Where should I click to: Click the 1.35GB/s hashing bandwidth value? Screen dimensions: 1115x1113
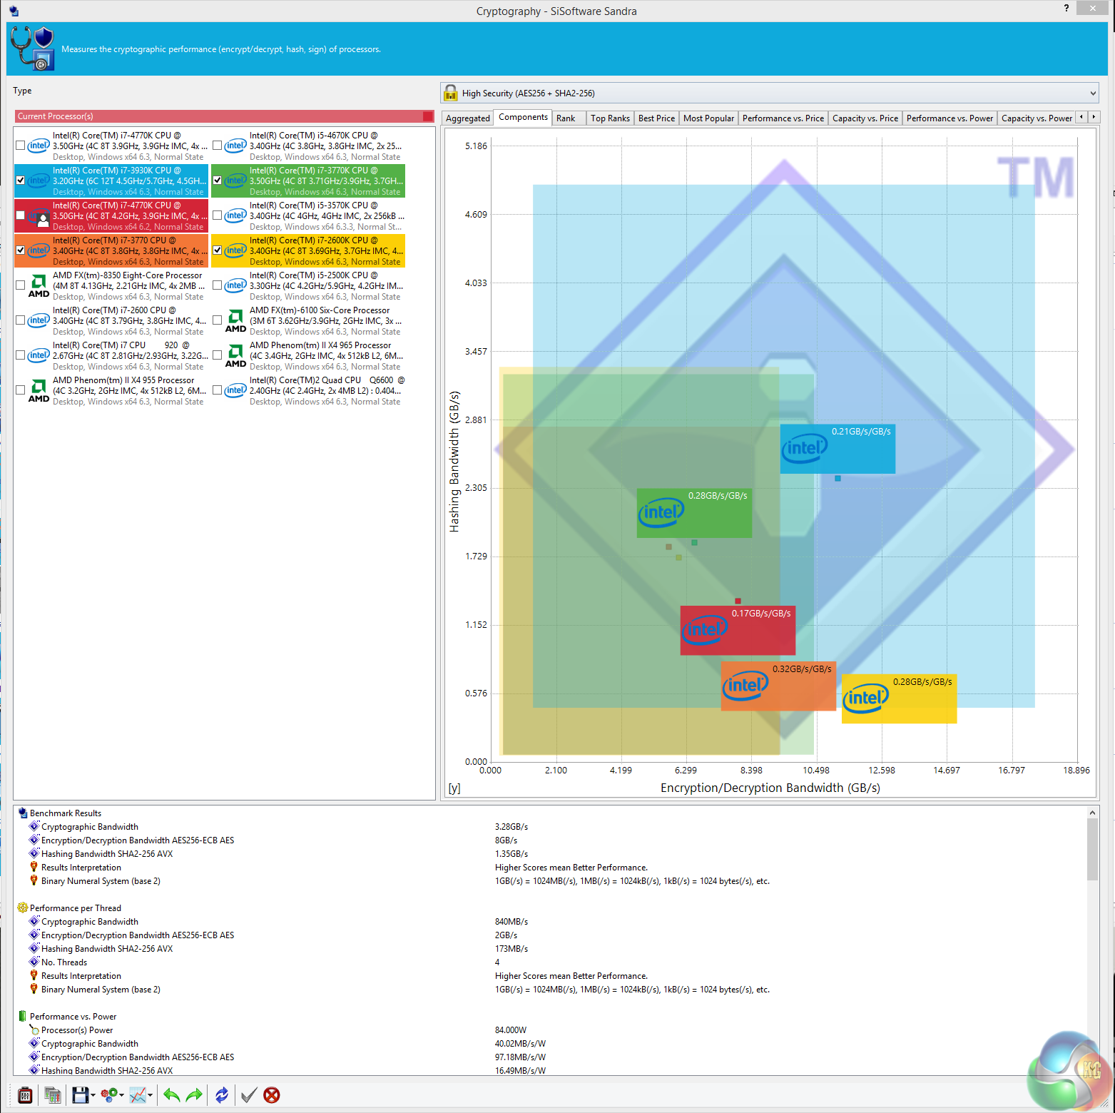tap(511, 854)
